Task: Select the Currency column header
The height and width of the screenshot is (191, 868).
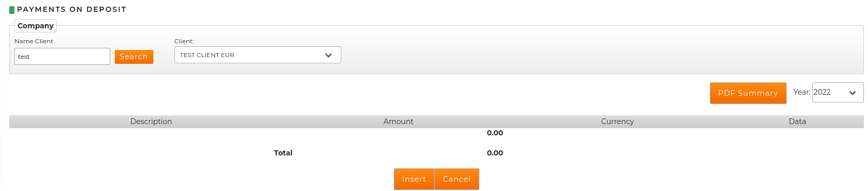Action: tap(617, 121)
